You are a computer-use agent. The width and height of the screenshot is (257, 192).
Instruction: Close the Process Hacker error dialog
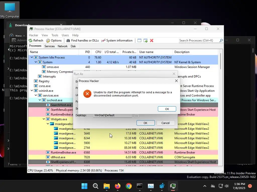click(176, 81)
